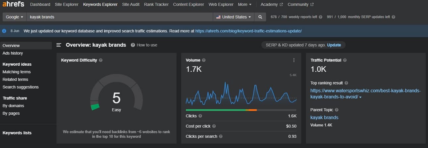Image resolution: width=428 pixels, height=148 pixels.
Task: Click the How to use help icon
Action: 133,45
